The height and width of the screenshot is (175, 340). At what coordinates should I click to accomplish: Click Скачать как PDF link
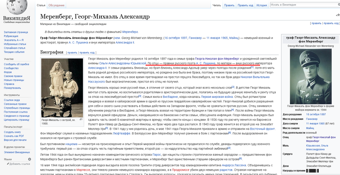pyautogui.click(x=14, y=136)
